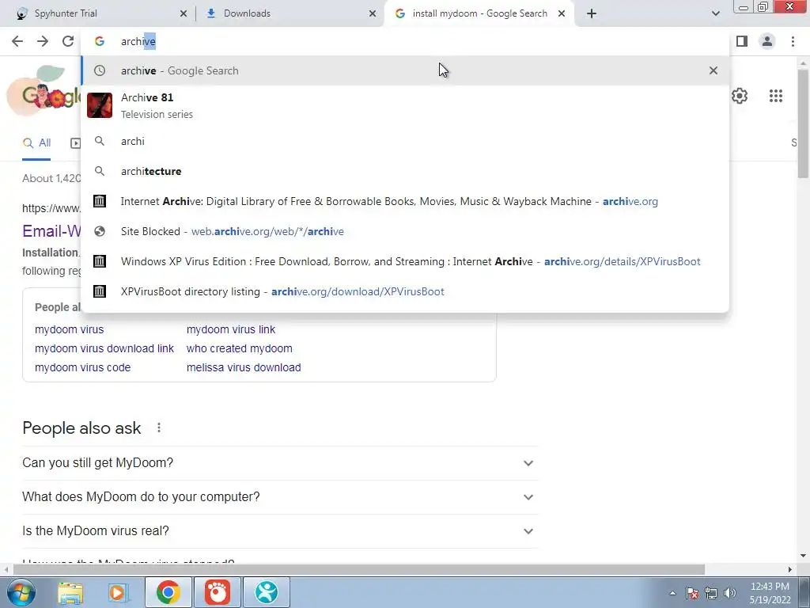Viewport: 810px width, 608px height.
Task: Click the horizontal scrollbar thumb
Action: tap(359, 569)
